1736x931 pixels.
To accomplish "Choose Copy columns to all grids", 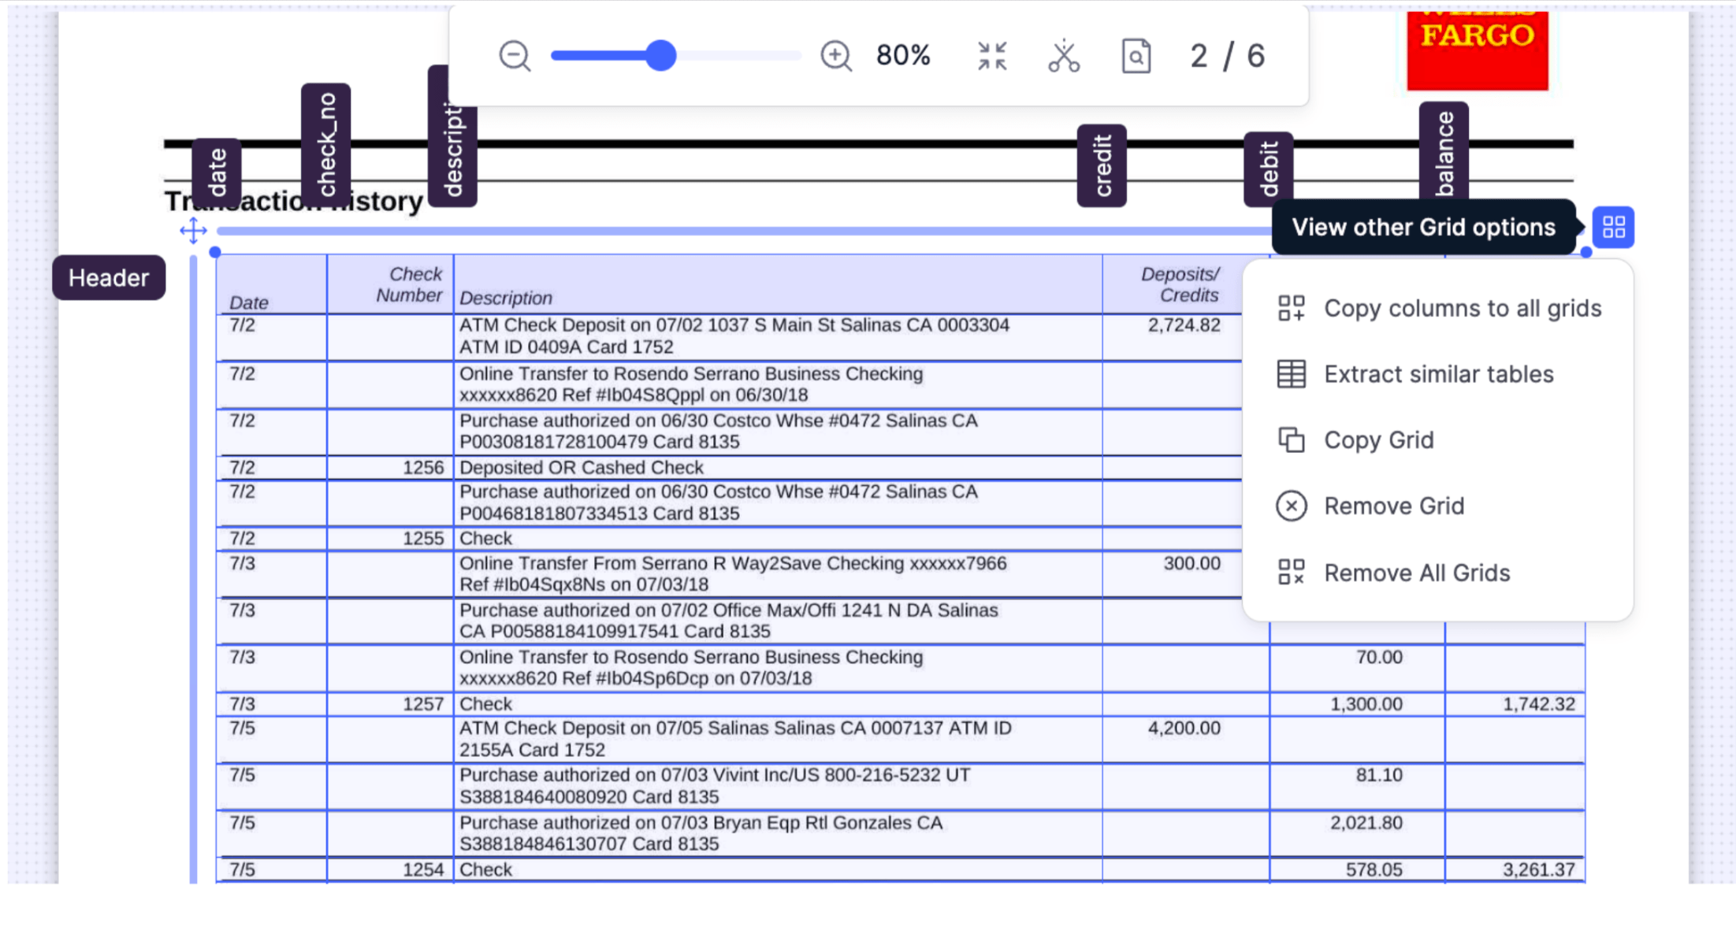I will pos(1462,308).
